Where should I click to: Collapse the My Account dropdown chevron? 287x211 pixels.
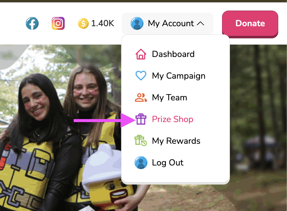click(x=200, y=24)
